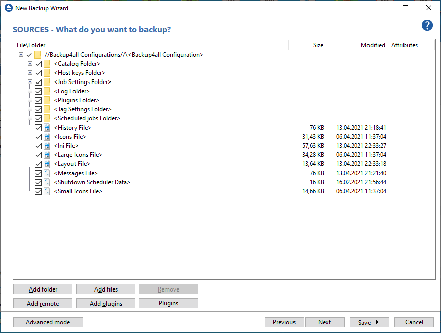Uncheck the Log Folder checkbox
This screenshot has width=441, height=333.
(x=38, y=91)
